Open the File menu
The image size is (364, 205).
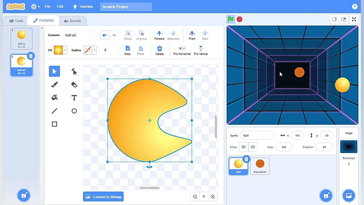click(x=47, y=7)
